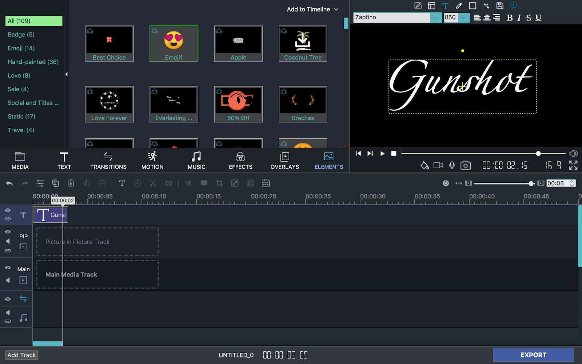This screenshot has height=364, width=582.
Task: Enter fullscreen preview mode
Action: 573,165
